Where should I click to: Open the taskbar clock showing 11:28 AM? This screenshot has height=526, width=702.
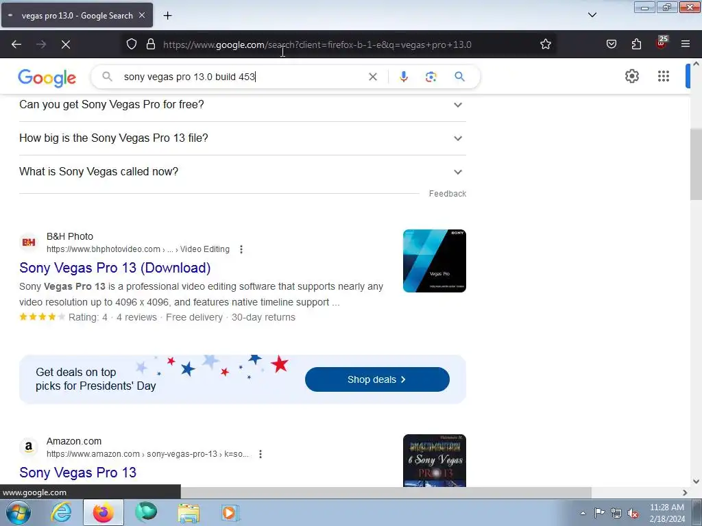[667, 513]
